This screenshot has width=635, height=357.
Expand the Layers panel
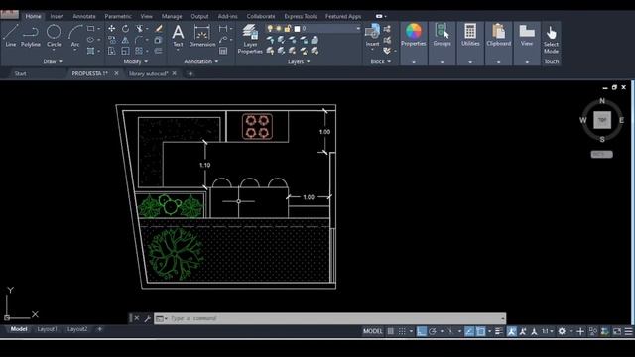(x=299, y=61)
